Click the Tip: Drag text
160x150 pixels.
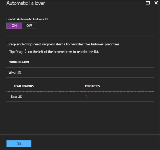(x=16, y=52)
